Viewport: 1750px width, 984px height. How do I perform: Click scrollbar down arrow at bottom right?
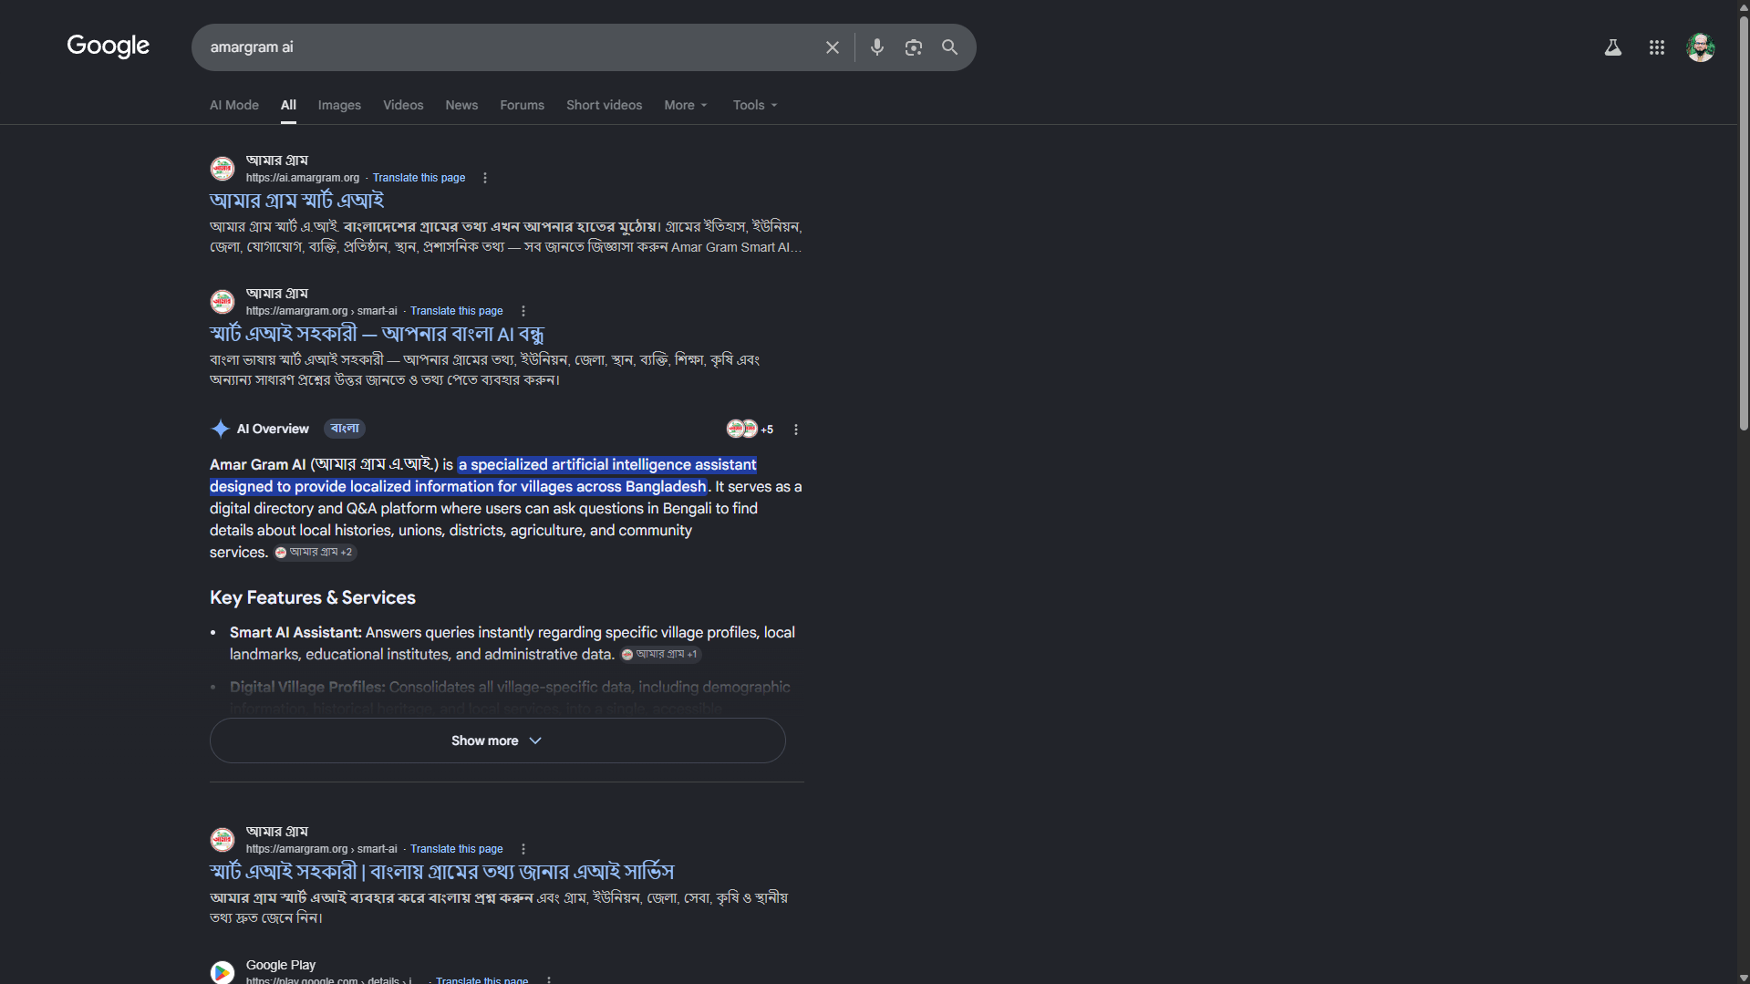click(1744, 978)
